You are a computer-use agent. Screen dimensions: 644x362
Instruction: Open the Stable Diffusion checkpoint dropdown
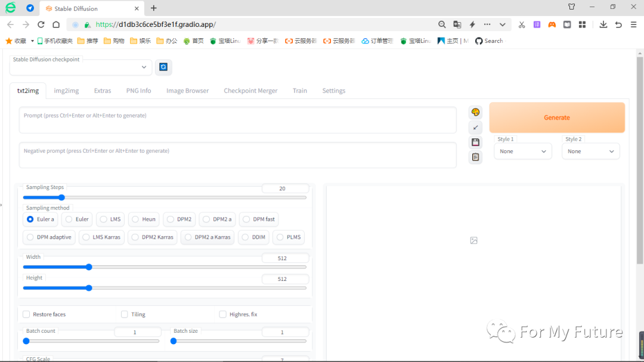tap(80, 67)
